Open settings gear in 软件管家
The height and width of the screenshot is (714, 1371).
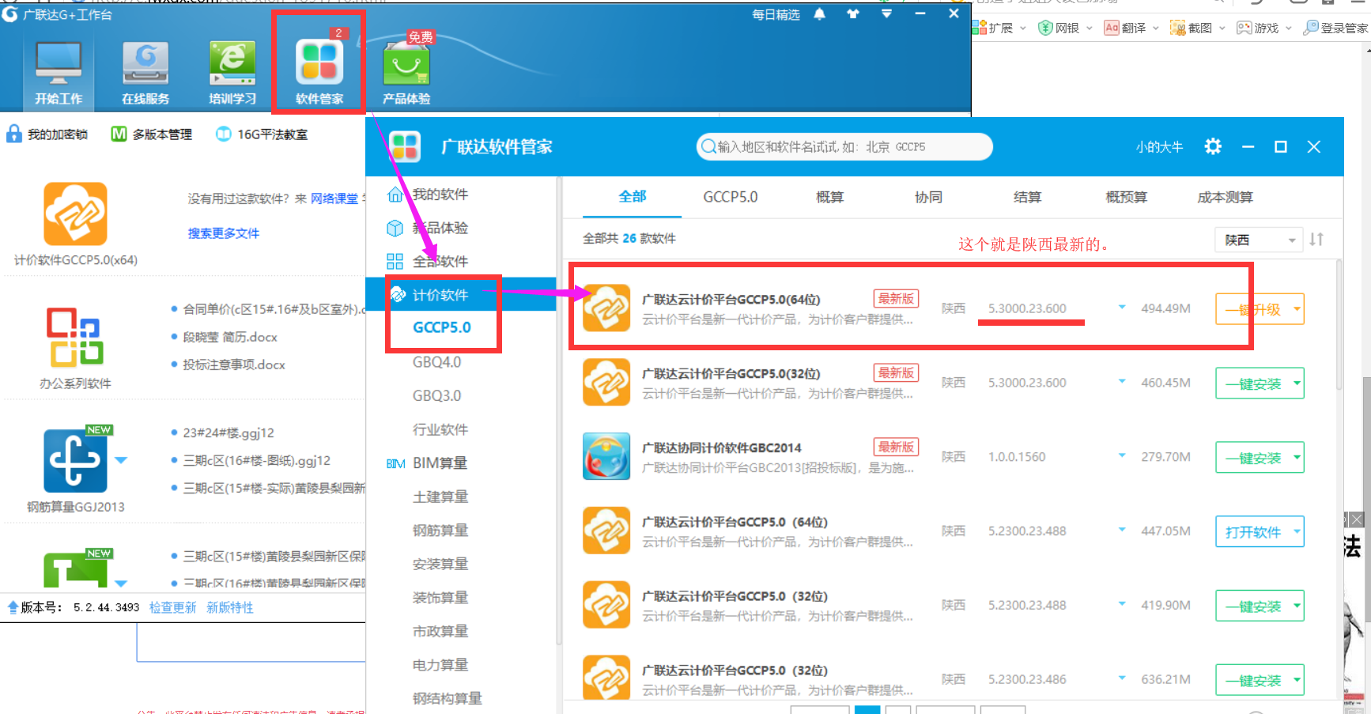point(1213,146)
